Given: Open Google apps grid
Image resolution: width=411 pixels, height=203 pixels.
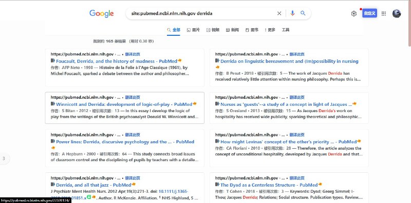Looking at the screenshot, I should [x=384, y=14].
